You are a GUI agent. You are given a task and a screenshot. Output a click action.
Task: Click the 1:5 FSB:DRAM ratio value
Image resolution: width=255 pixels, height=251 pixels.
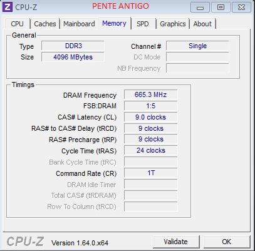pyautogui.click(x=151, y=106)
